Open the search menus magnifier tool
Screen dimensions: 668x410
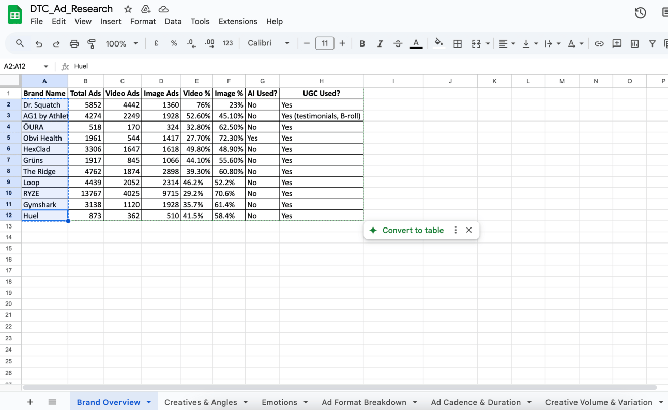click(x=20, y=43)
